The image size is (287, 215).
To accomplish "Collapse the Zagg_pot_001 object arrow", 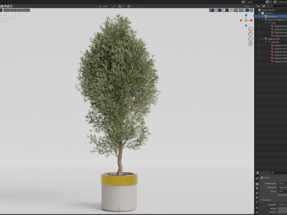I will [x=262, y=39].
